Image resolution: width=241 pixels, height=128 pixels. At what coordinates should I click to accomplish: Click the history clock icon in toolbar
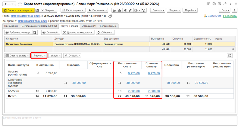click(x=144, y=10)
